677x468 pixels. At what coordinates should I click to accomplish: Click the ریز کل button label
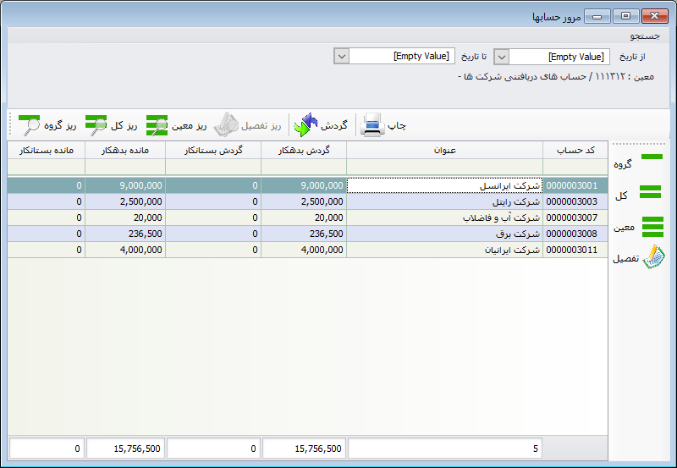(x=124, y=125)
